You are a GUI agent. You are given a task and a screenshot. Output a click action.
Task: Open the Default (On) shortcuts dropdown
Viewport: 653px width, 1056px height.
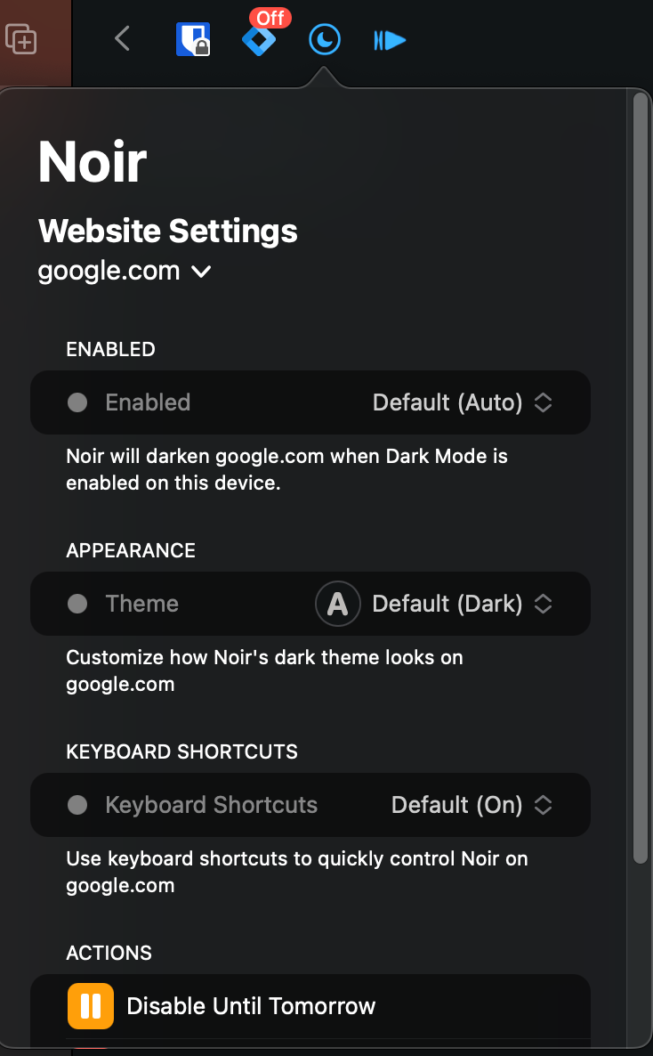coord(472,805)
